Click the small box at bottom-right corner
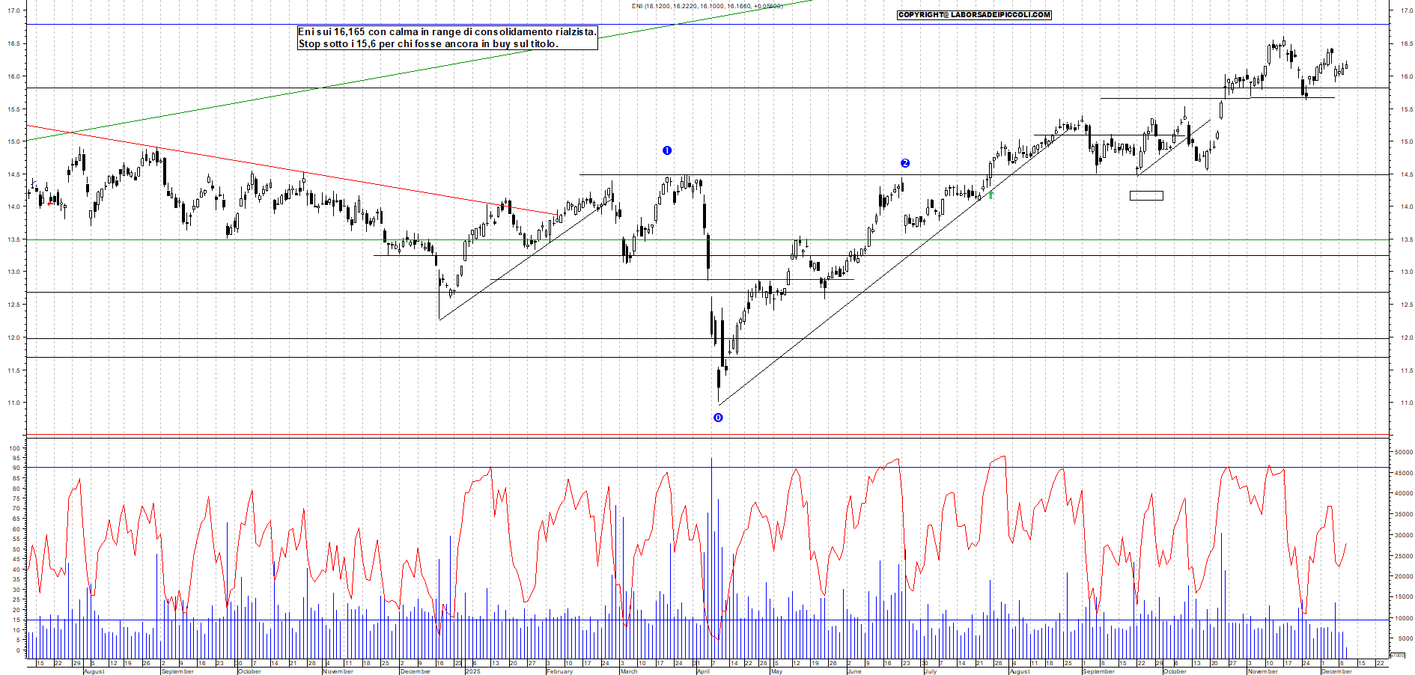 point(1397,656)
